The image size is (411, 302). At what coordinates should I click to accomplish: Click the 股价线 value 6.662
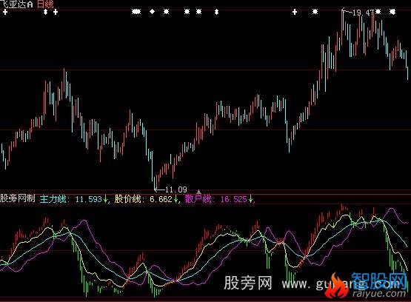[161, 199]
